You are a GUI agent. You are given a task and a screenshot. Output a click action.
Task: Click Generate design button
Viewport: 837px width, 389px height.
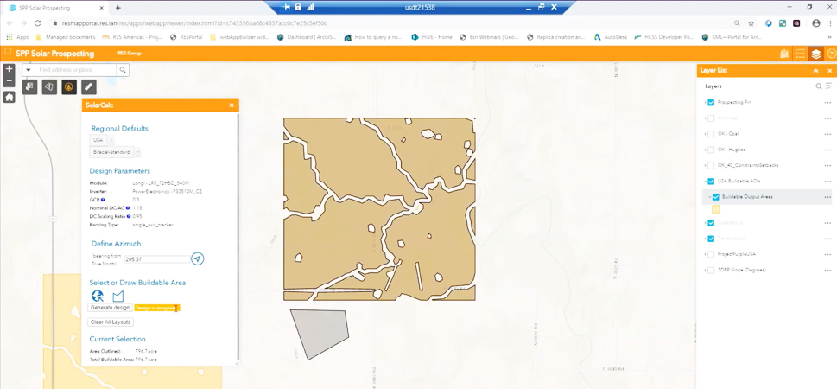pyautogui.click(x=110, y=308)
